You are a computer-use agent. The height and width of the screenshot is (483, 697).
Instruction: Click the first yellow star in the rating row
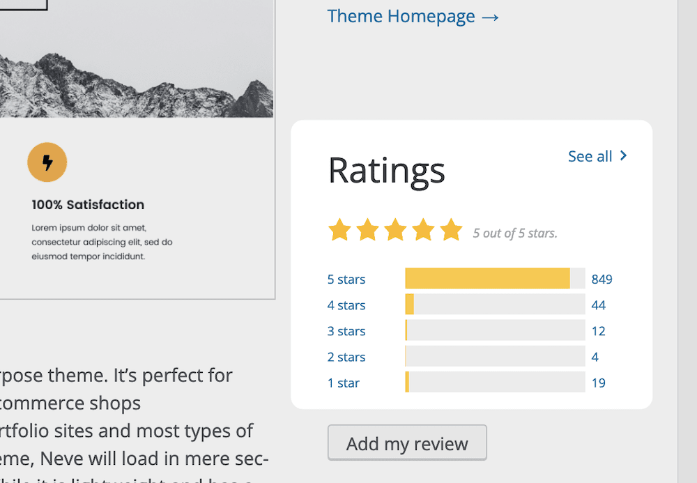click(x=340, y=229)
